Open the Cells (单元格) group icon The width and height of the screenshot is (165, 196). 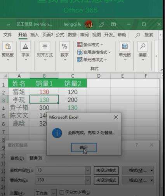125,46
